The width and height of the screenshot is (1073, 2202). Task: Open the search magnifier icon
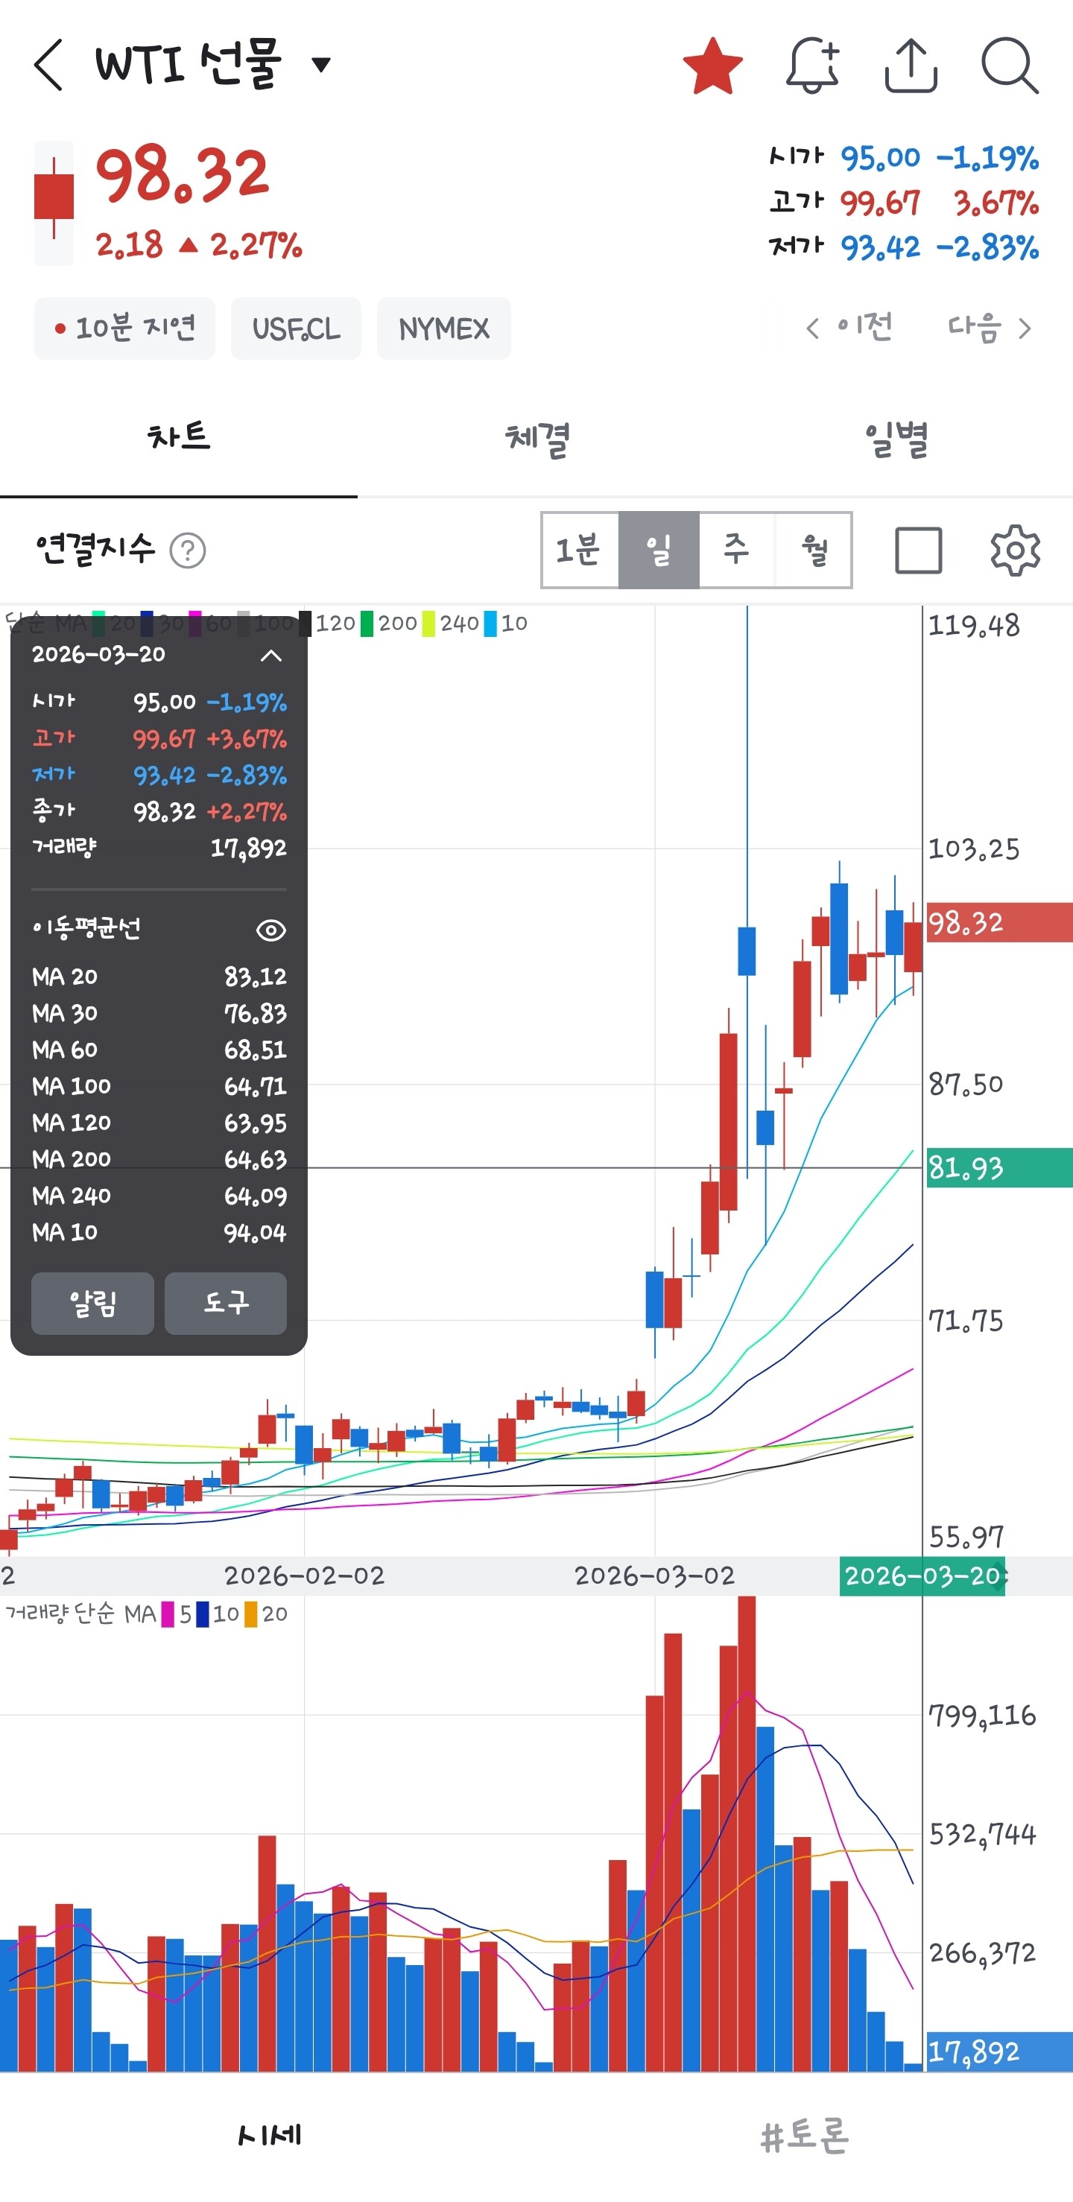pyautogui.click(x=1009, y=66)
